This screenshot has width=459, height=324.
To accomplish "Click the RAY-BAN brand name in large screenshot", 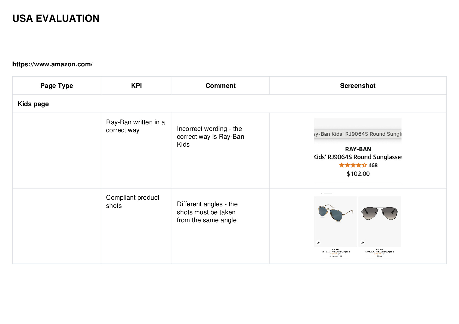I will [358, 149].
